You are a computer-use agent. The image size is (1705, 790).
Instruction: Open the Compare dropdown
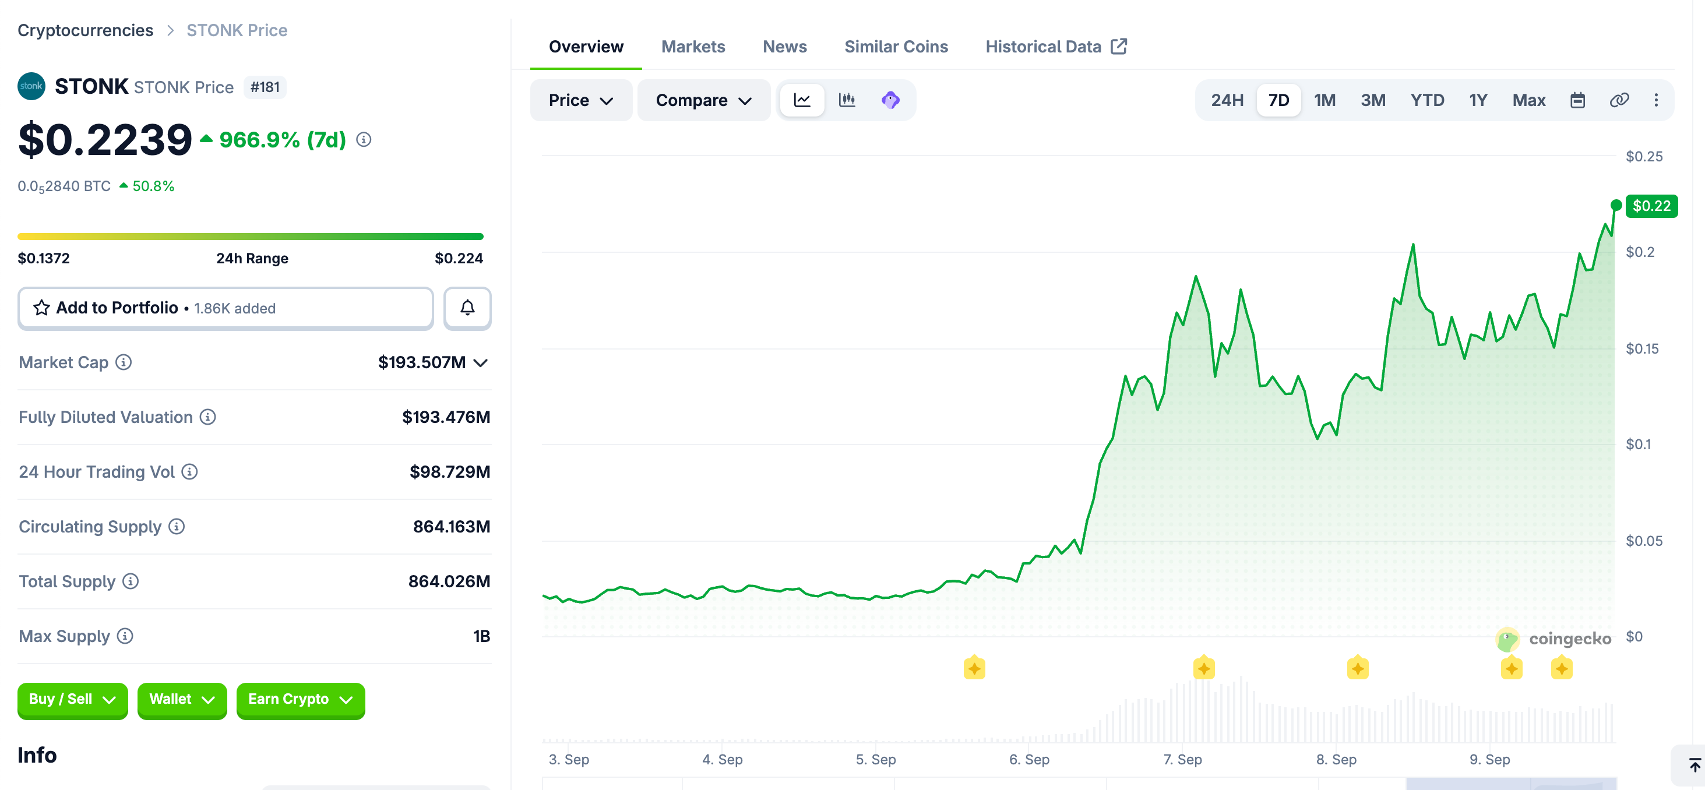click(x=703, y=100)
